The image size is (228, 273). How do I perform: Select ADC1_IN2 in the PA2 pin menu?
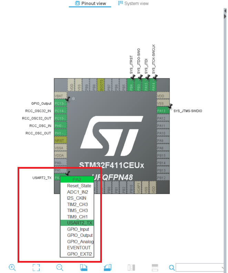pos(77,192)
